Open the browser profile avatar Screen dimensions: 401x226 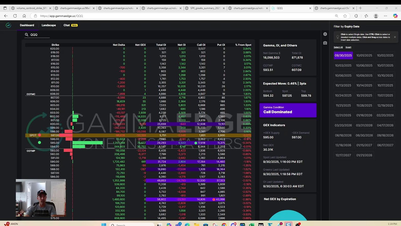pos(376,16)
